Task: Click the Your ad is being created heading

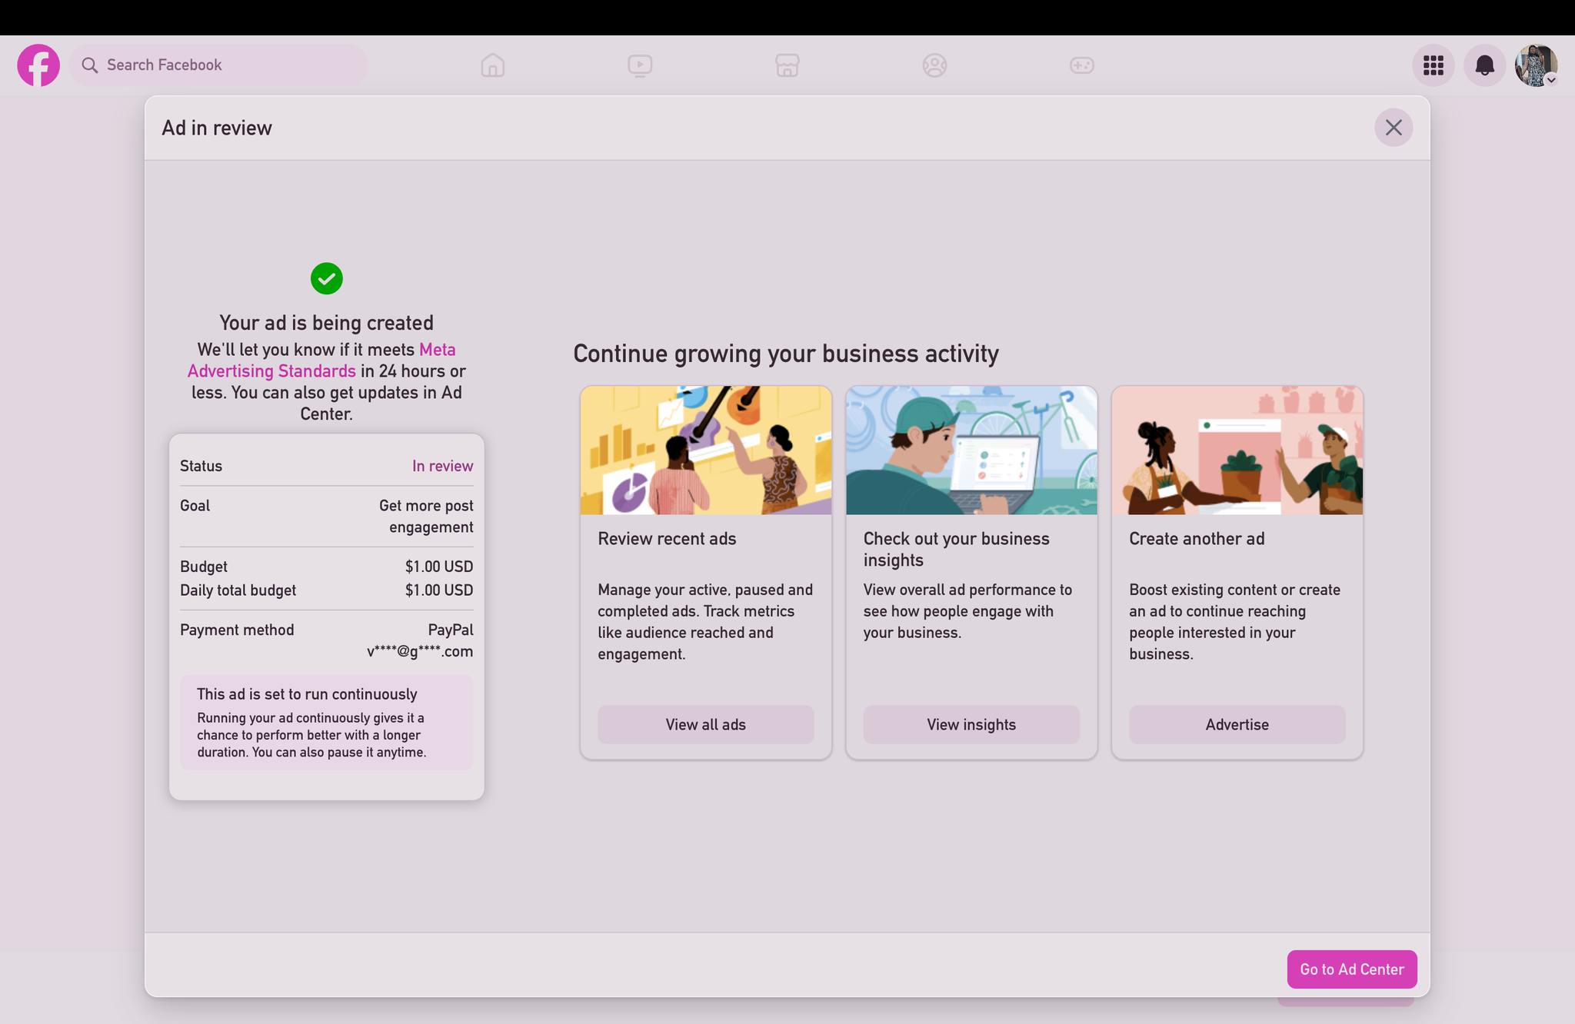Action: pos(327,323)
